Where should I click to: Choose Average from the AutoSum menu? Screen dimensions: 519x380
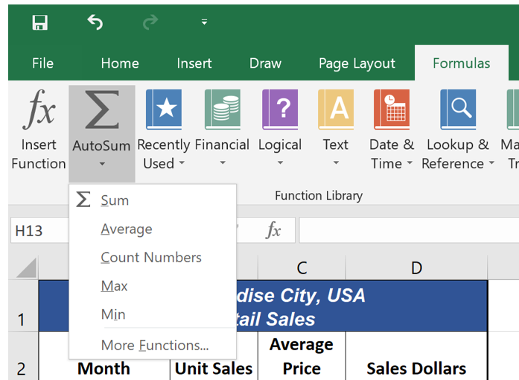(x=153, y=229)
